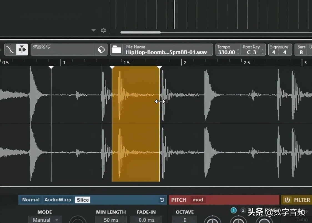Screen dimensions: 312x223
Task: Click the knob below the modulation slot circles
Action: click(x=238, y=221)
